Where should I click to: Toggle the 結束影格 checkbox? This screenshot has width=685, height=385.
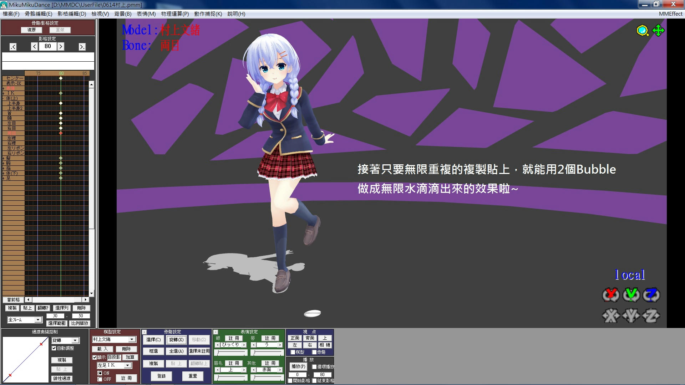(314, 381)
